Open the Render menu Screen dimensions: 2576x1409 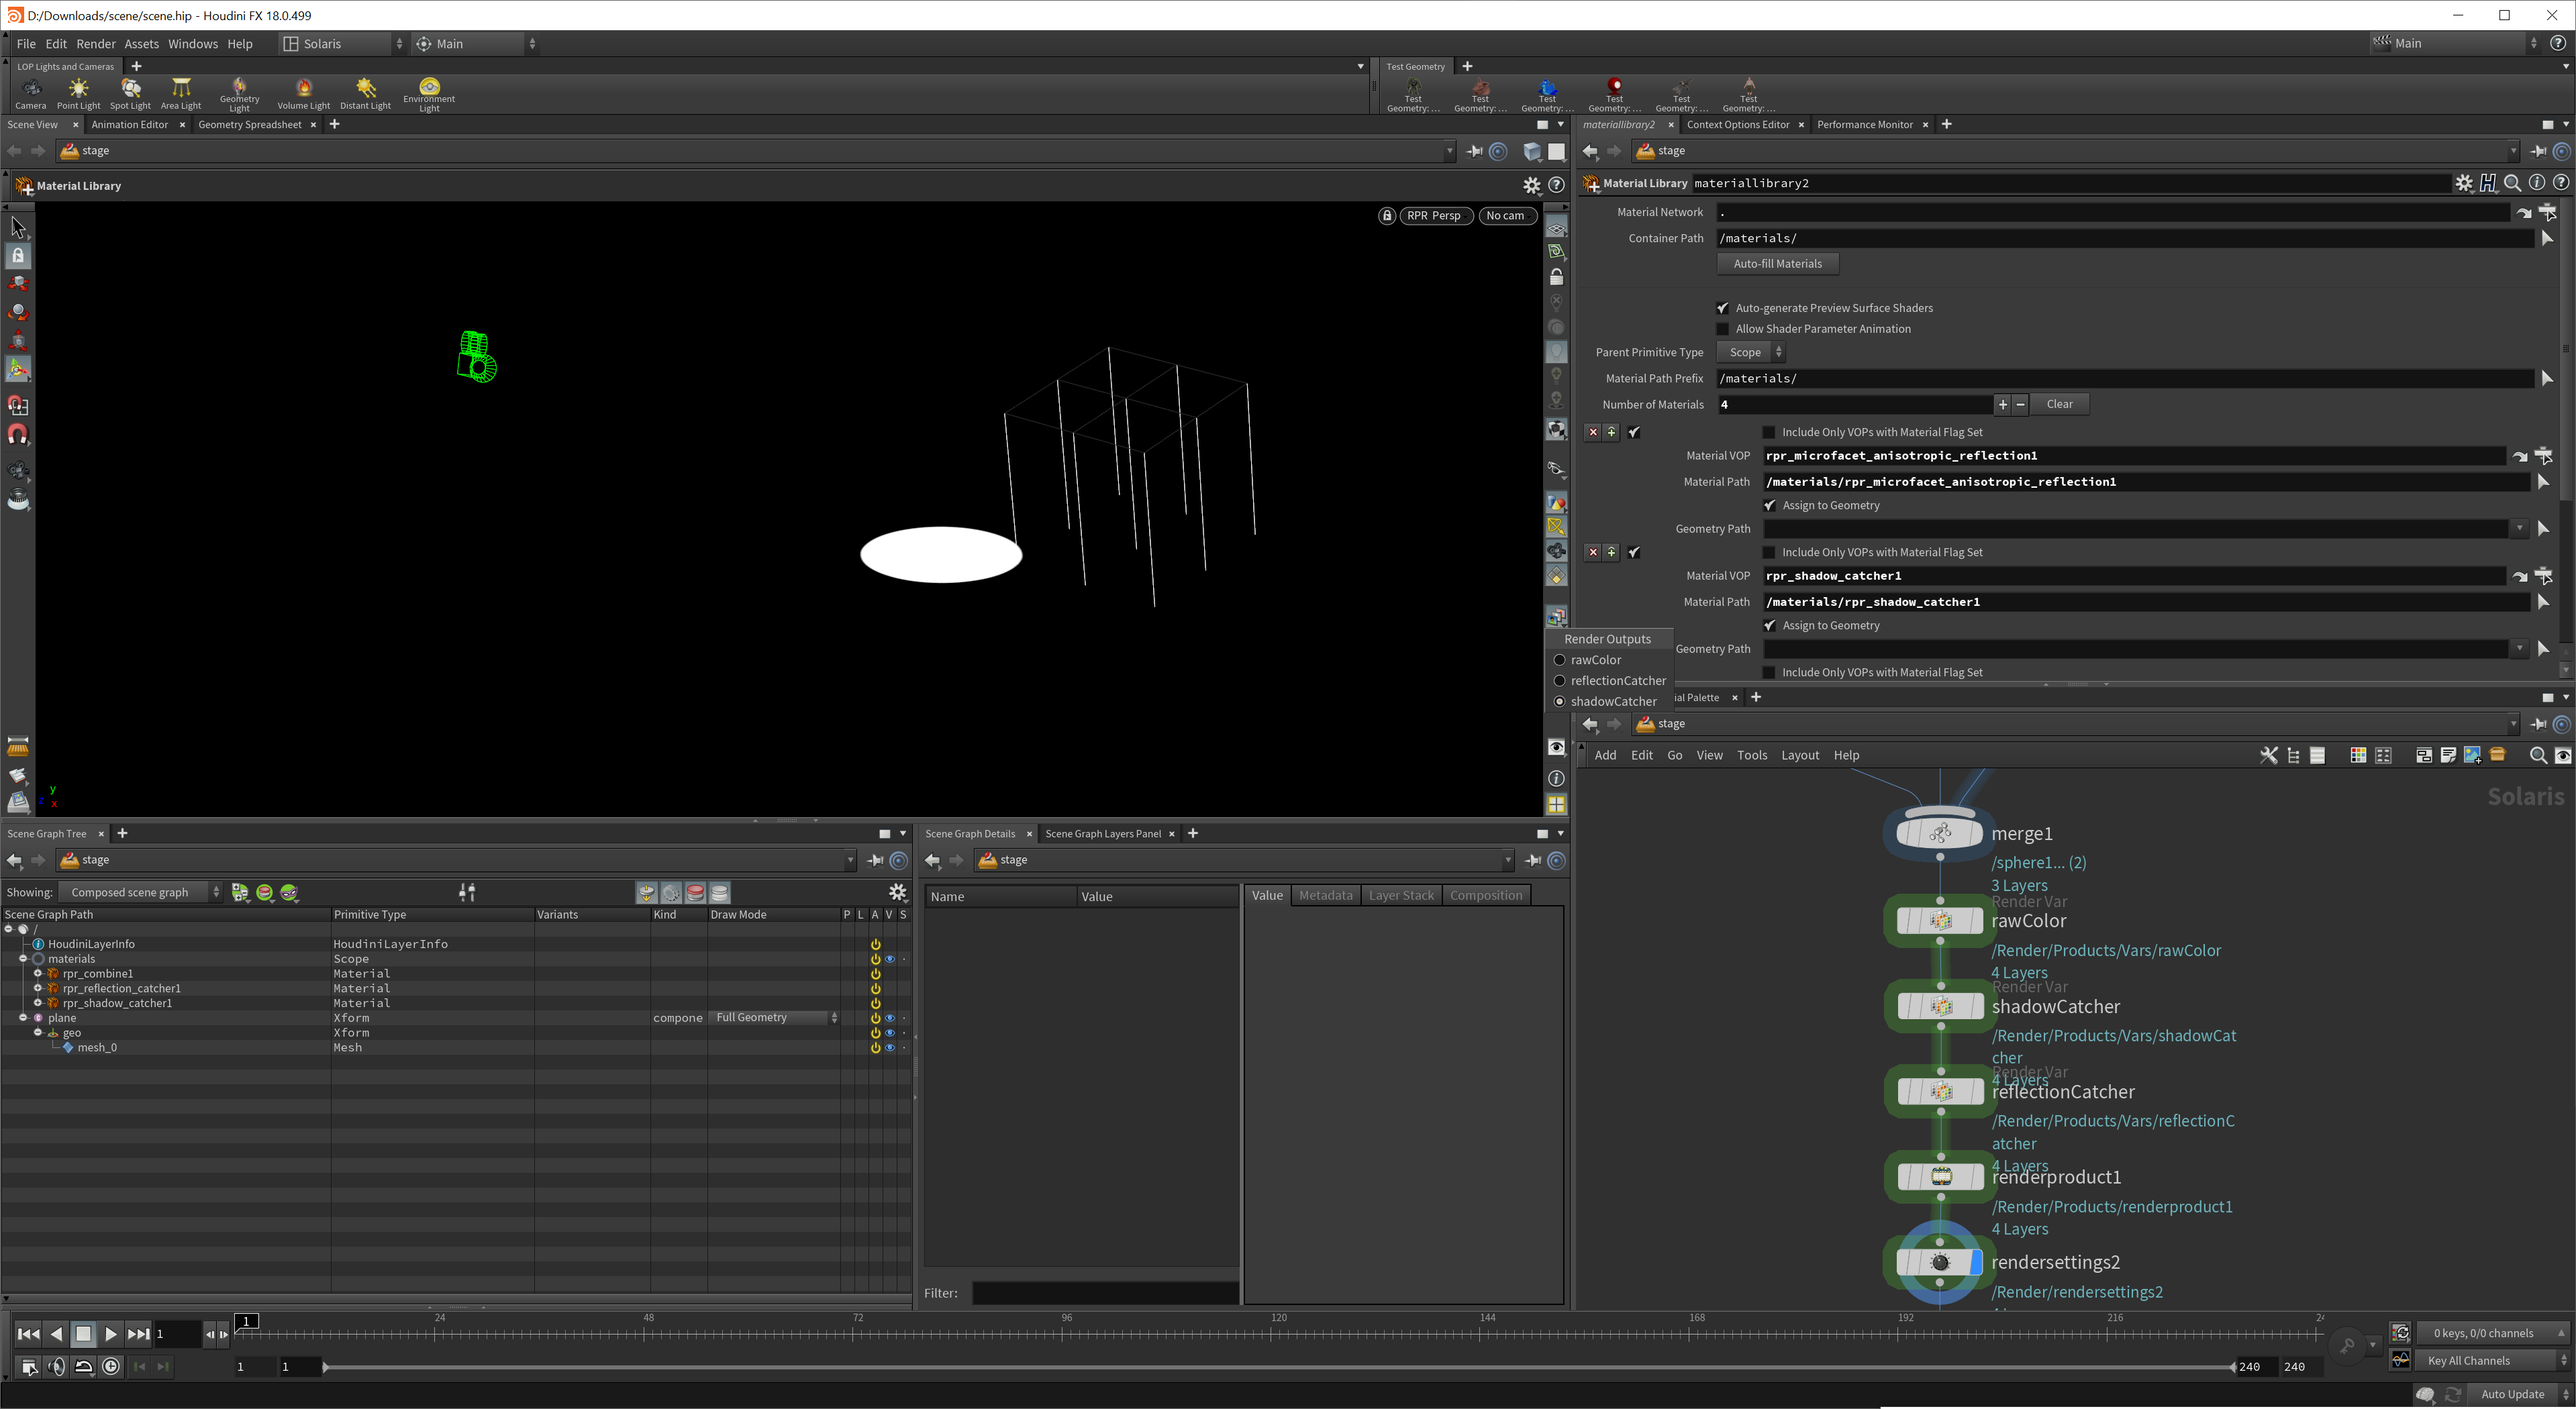pos(96,44)
